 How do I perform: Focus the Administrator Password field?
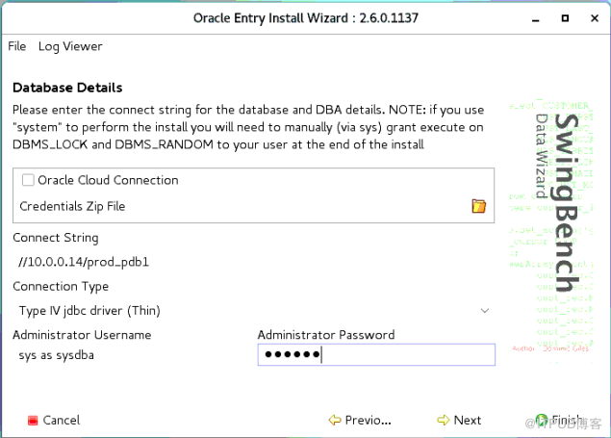376,354
